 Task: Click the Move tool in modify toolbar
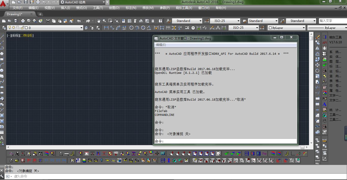pos(317,65)
